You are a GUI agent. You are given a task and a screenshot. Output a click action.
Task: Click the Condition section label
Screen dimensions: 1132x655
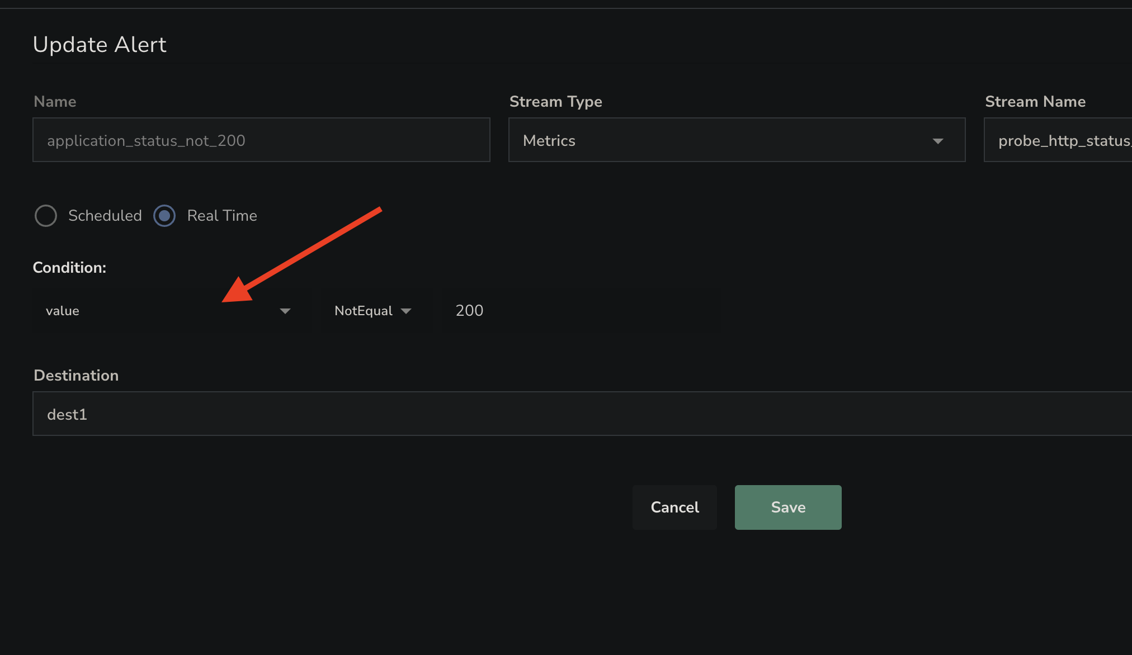coord(69,268)
